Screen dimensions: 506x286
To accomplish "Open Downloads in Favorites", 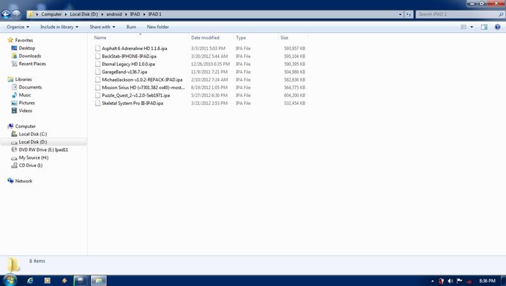I will pos(26,56).
